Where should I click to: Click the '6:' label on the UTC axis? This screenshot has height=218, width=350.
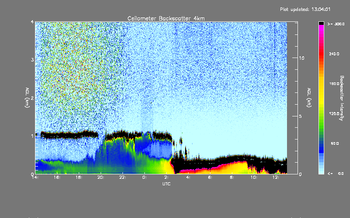tap(210, 177)
